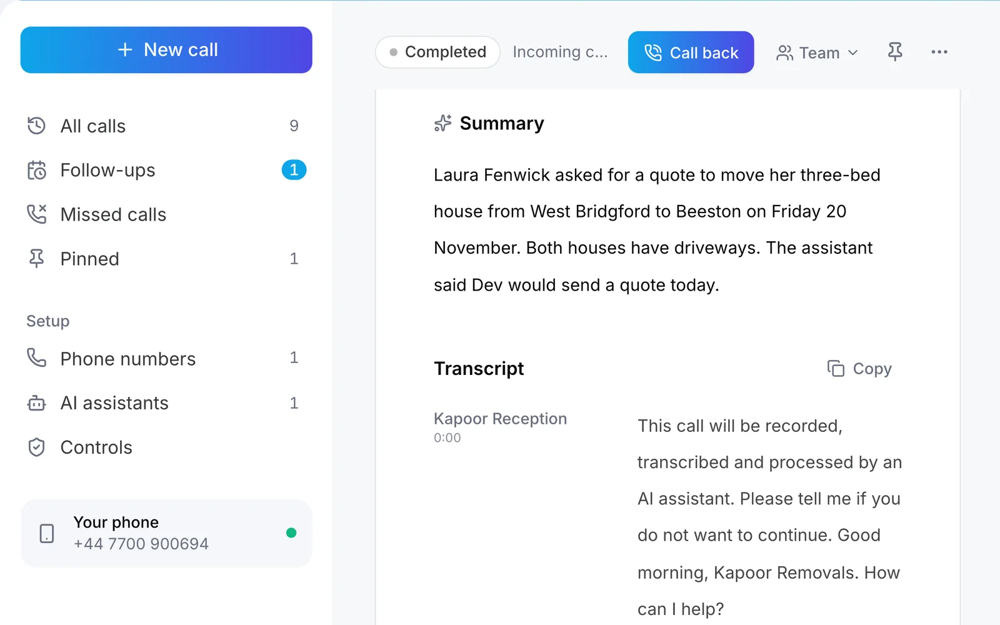
Task: Click the 'Kapoor Reception' speaker name
Action: [500, 419]
